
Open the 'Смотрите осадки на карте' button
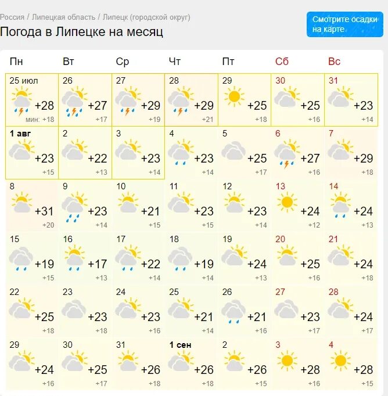345,24
